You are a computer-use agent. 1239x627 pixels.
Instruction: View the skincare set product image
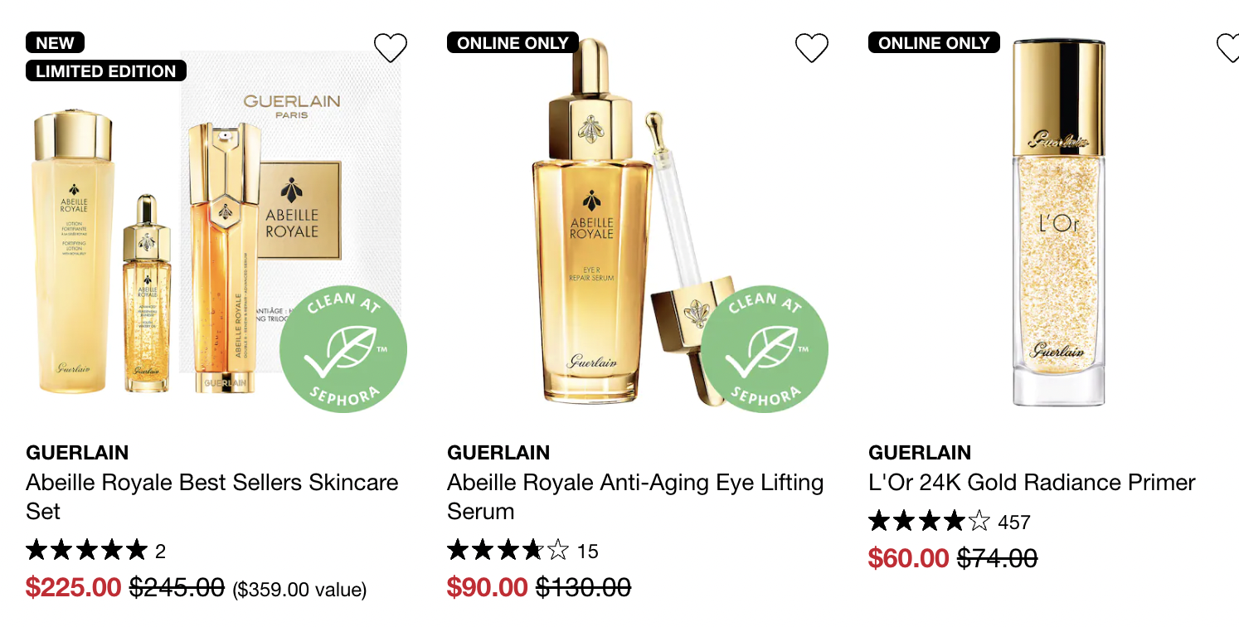pyautogui.click(x=214, y=222)
